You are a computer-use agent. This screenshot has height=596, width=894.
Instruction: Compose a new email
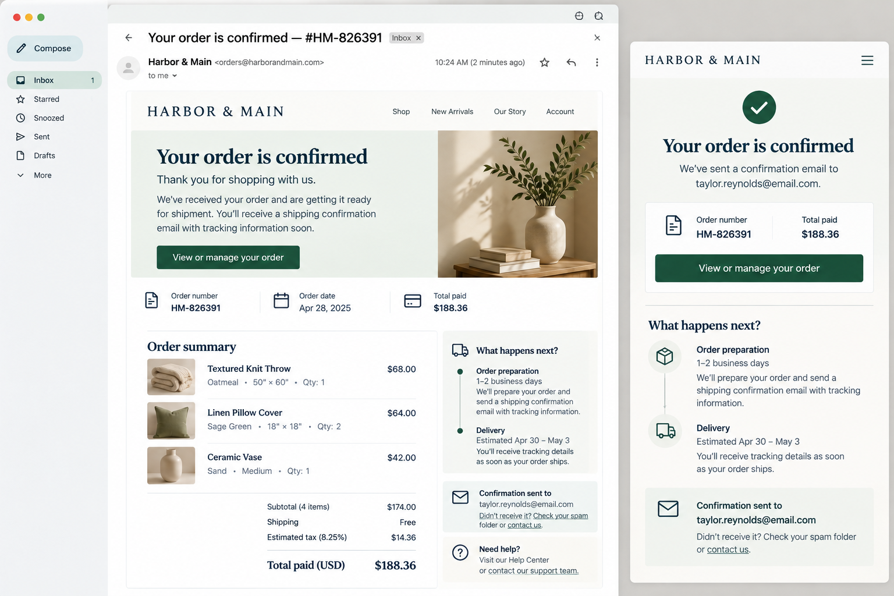coord(45,48)
